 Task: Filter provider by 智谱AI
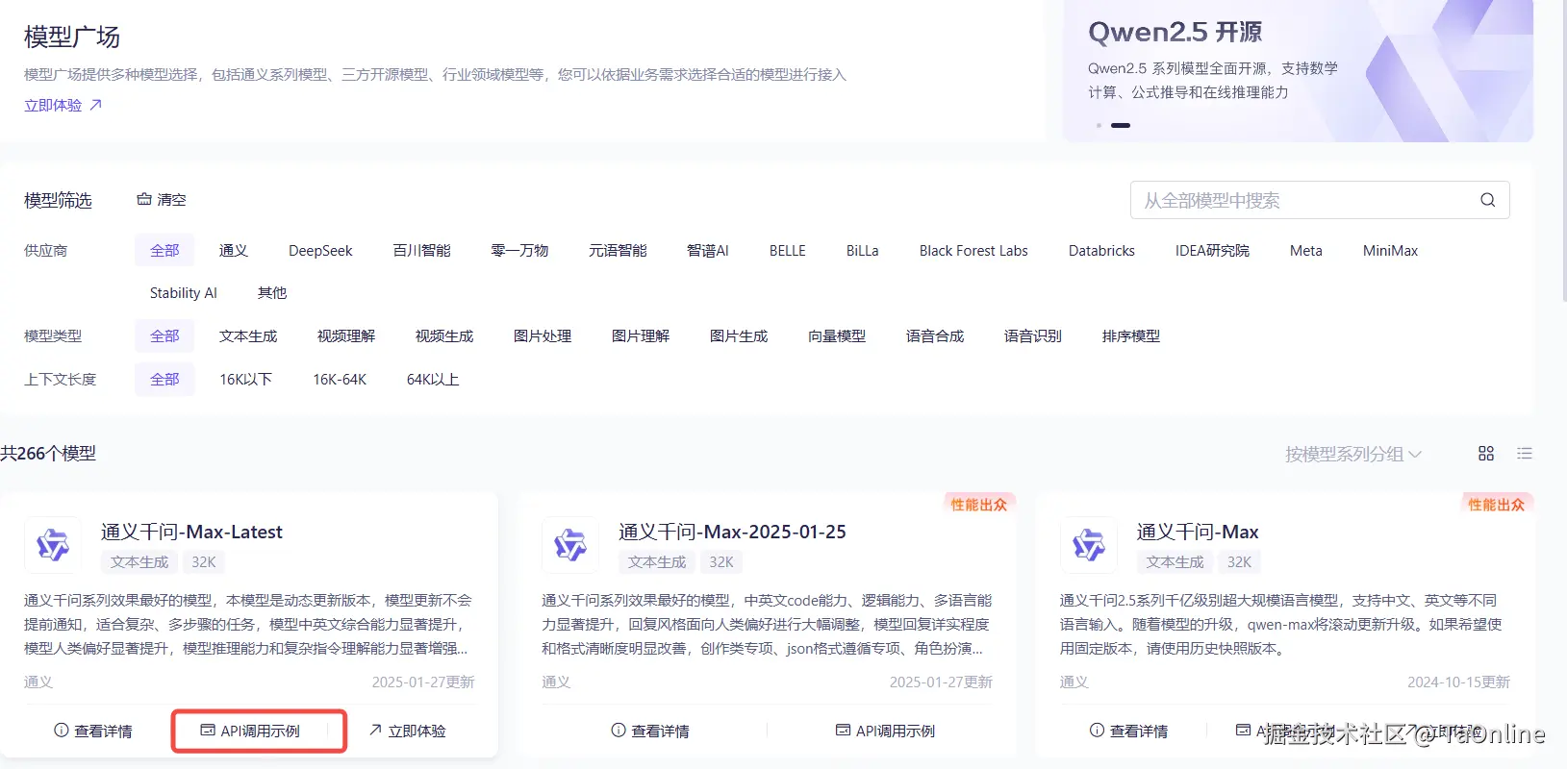click(x=708, y=250)
